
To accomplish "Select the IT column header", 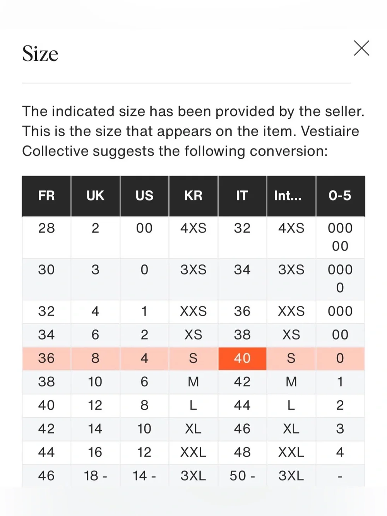I will [x=242, y=196].
